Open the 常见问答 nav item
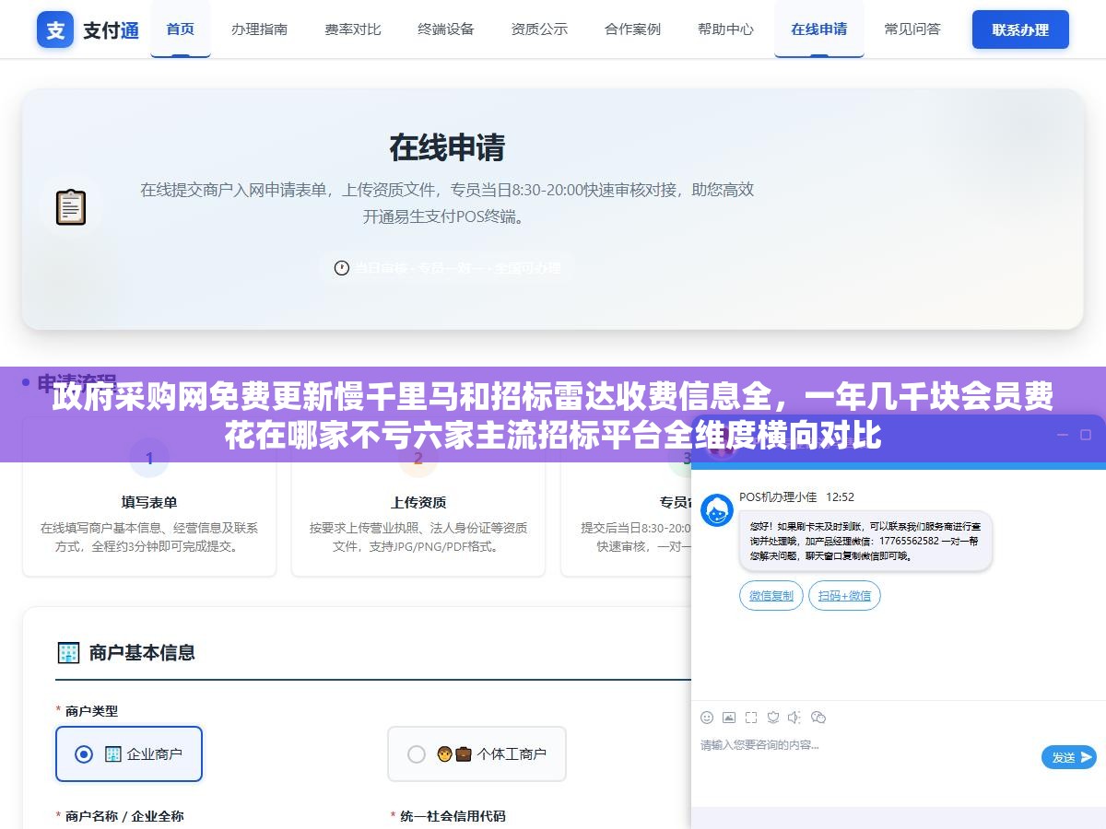Screen dimensions: 1106x829 tap(912, 29)
